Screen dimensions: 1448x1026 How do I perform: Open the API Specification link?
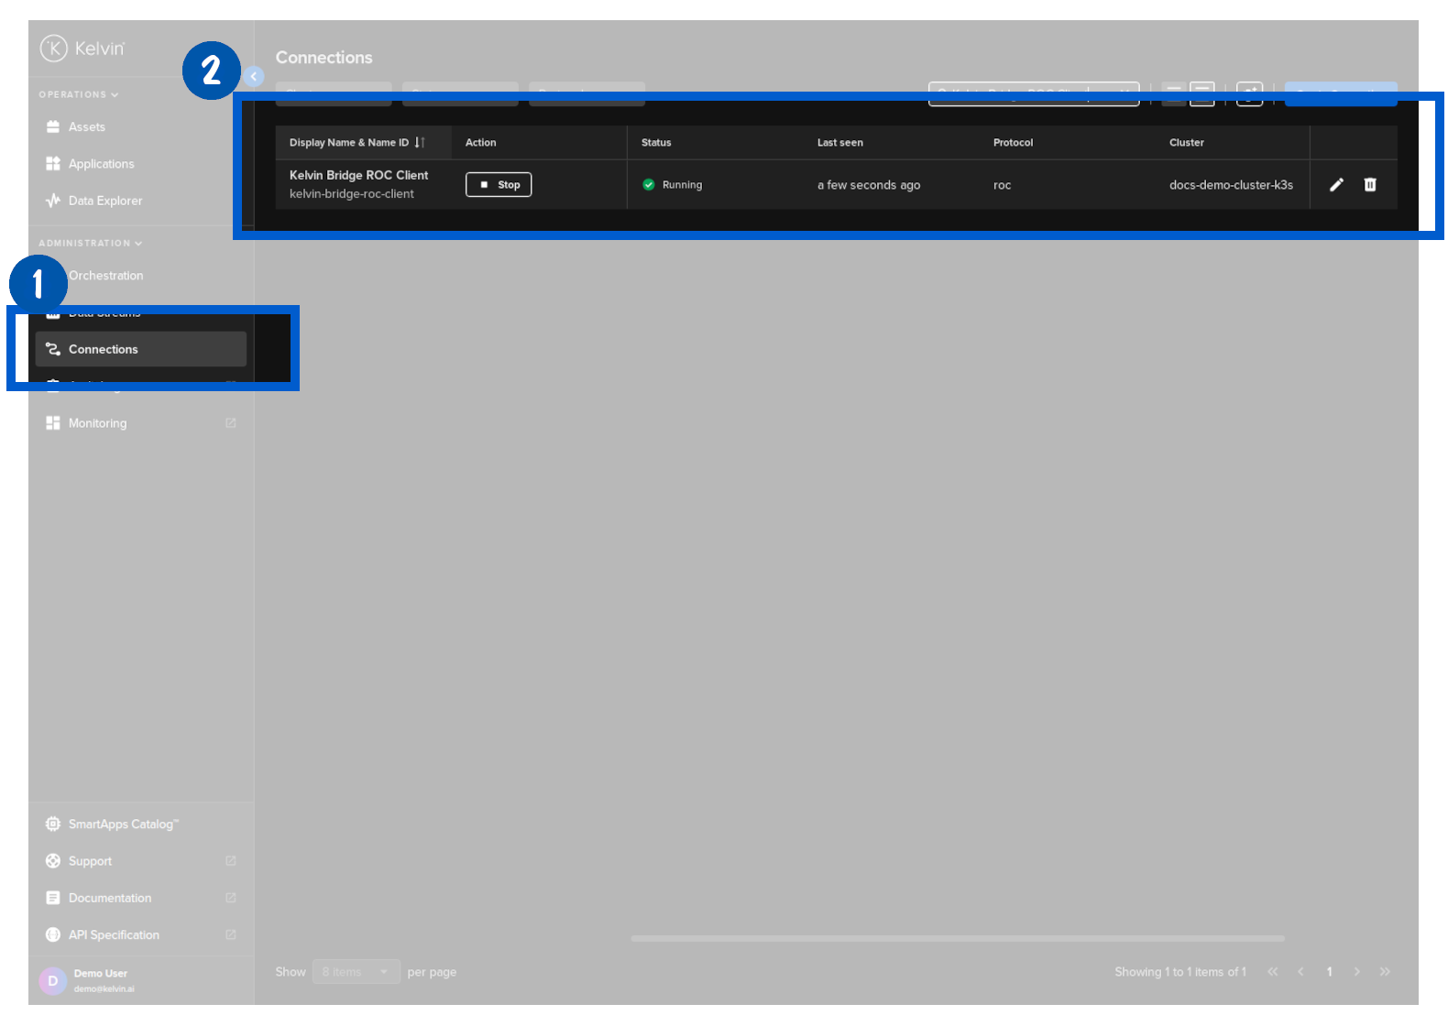114,935
